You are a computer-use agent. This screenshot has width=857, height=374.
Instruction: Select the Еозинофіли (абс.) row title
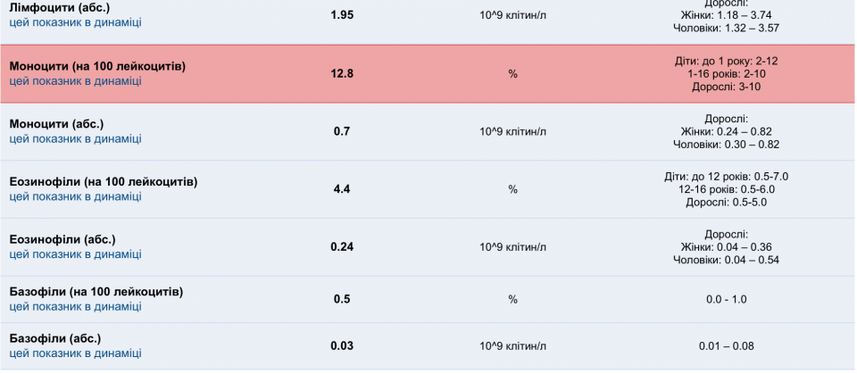(62, 240)
